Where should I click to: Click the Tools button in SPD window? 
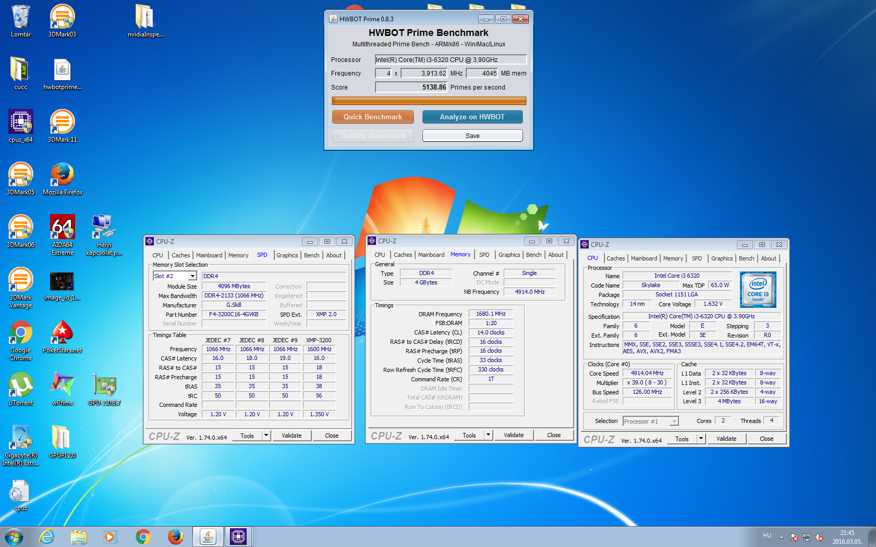point(247,436)
